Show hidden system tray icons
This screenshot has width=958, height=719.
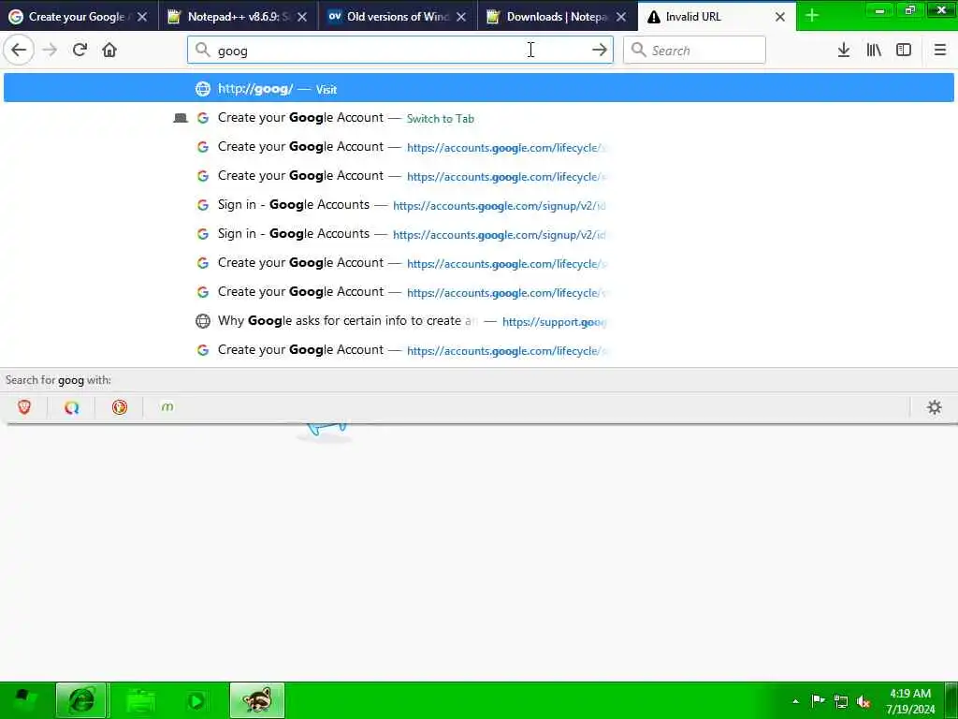point(795,701)
